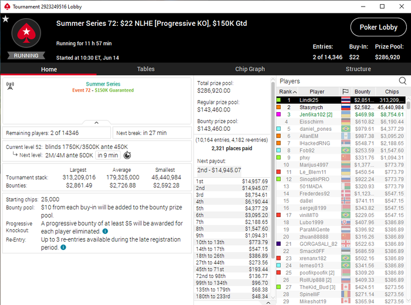The image size is (411, 305).
Task: Click the PokerStars spade logo
Action: pyautogui.click(x=26, y=33)
